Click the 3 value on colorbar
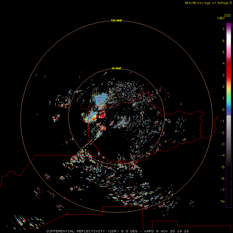Viewport: 233px width, 233px height. [x=223, y=75]
